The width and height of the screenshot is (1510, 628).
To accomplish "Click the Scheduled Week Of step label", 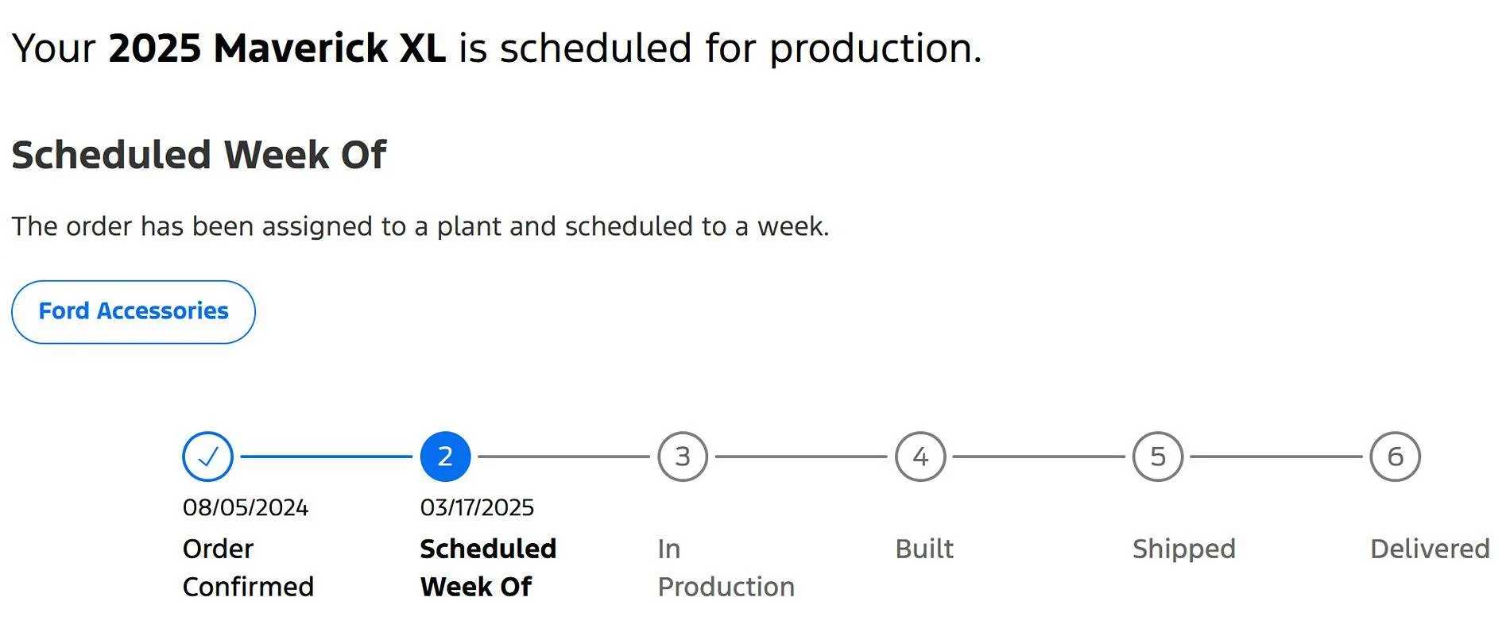I will click(488, 568).
